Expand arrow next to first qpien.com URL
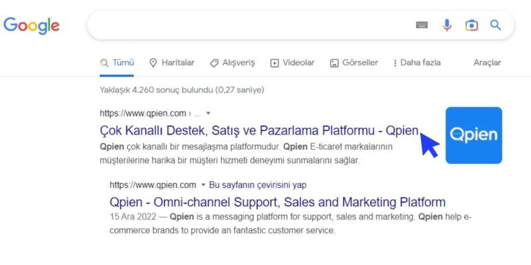Screen dimensions: 531x265 point(208,113)
